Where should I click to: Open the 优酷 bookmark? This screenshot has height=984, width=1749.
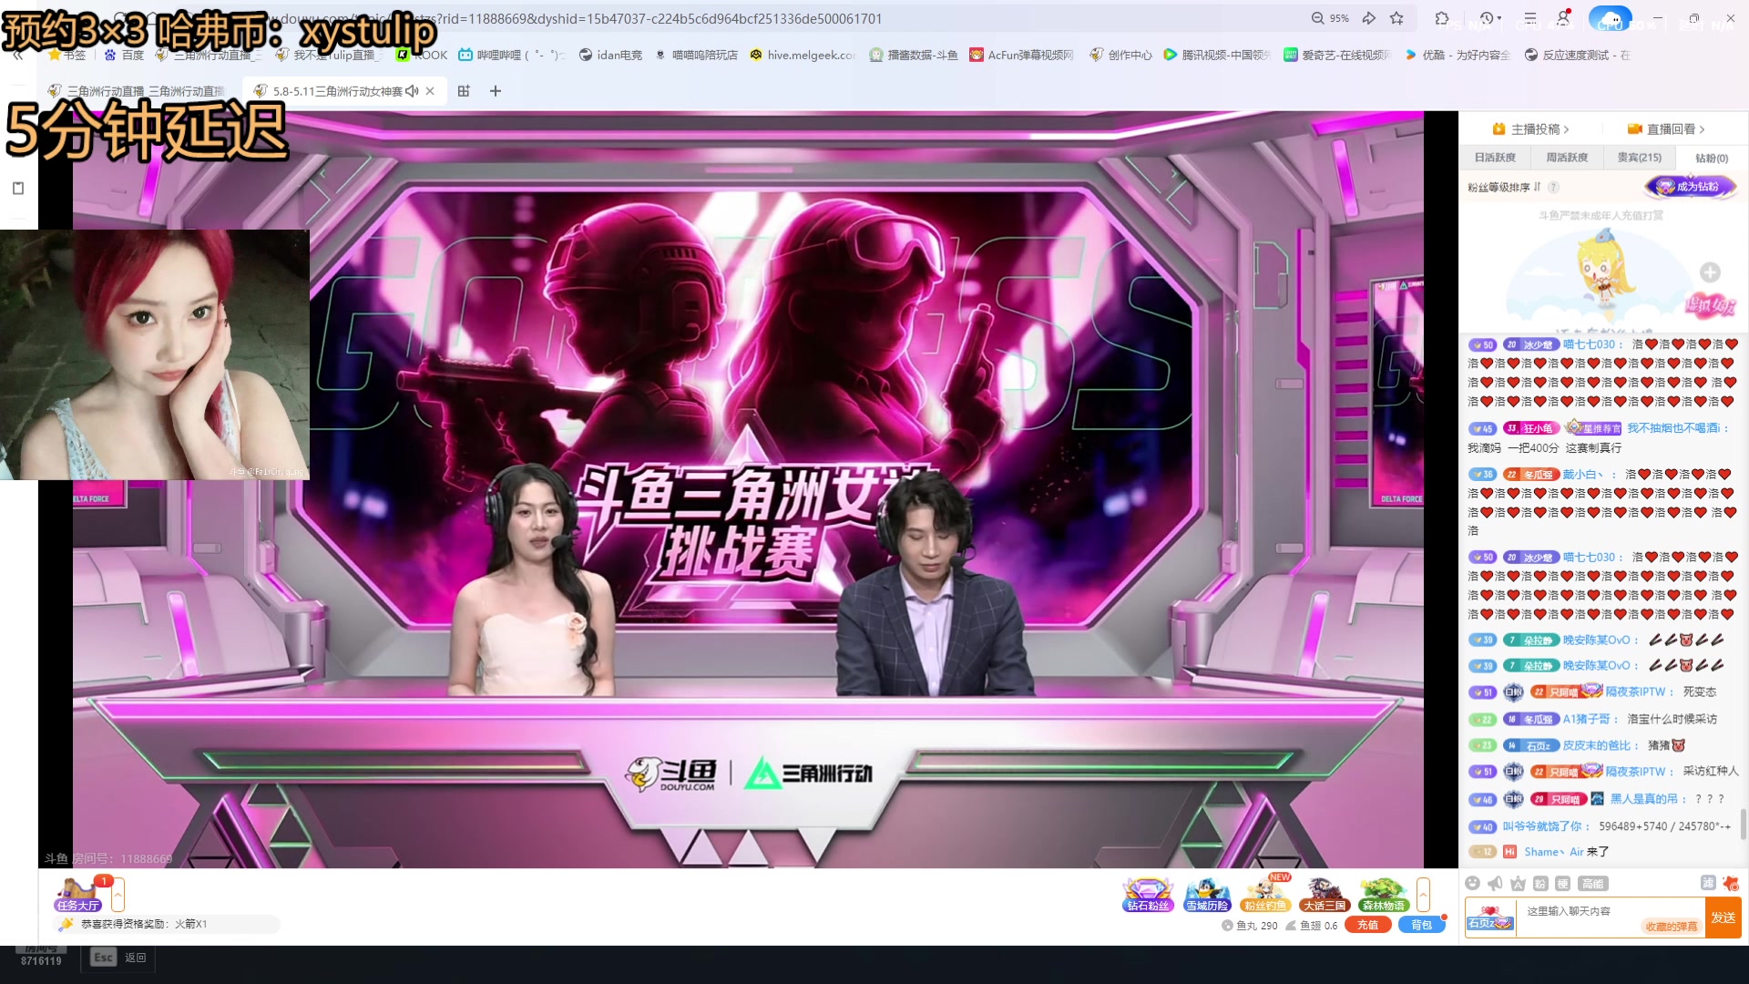[x=1457, y=55]
